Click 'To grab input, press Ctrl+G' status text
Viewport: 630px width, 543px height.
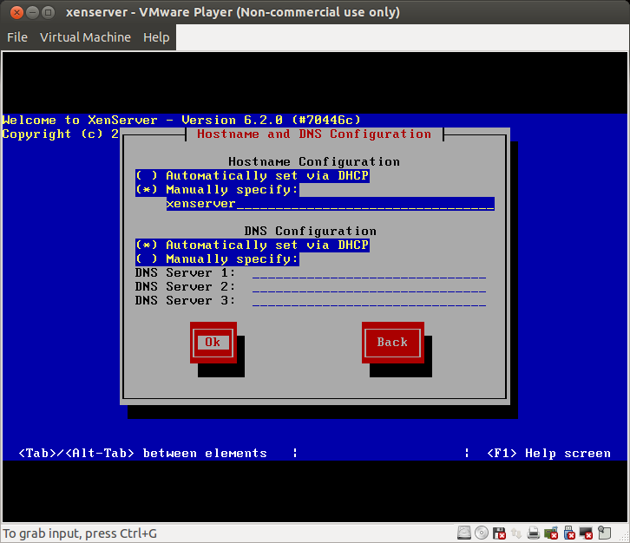pyautogui.click(x=80, y=533)
